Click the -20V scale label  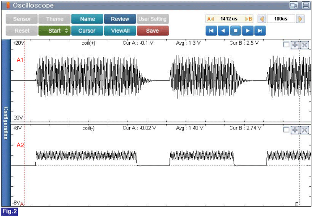tap(17, 118)
